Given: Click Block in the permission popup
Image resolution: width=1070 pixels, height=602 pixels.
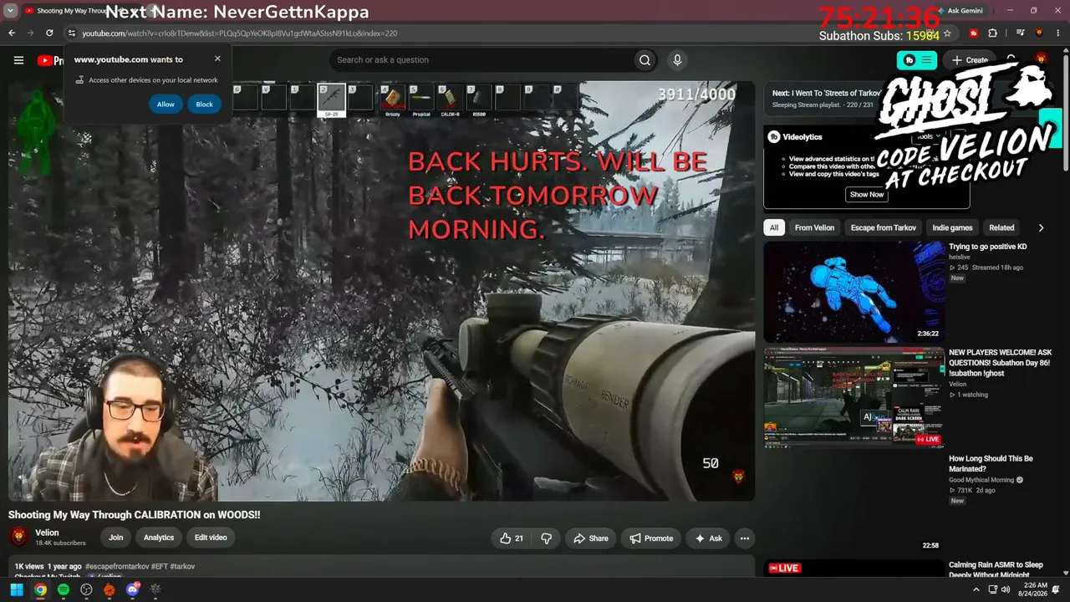Looking at the screenshot, I should click(x=204, y=105).
